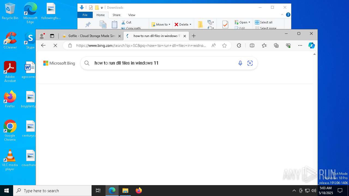Image resolution: width=349 pixels, height=196 pixels.
Task: Select View ribbon tab in Explorer
Action: 132,15
